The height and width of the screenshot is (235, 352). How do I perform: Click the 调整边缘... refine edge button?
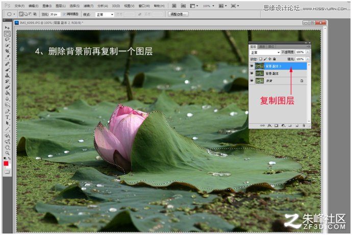pos(178,14)
